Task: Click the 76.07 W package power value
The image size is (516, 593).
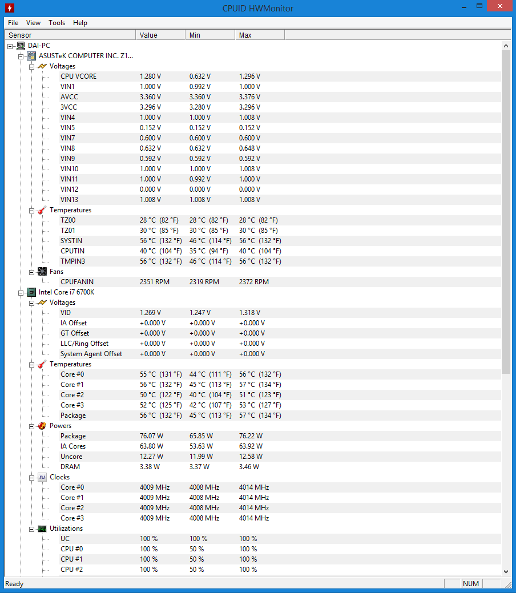Action: click(151, 436)
